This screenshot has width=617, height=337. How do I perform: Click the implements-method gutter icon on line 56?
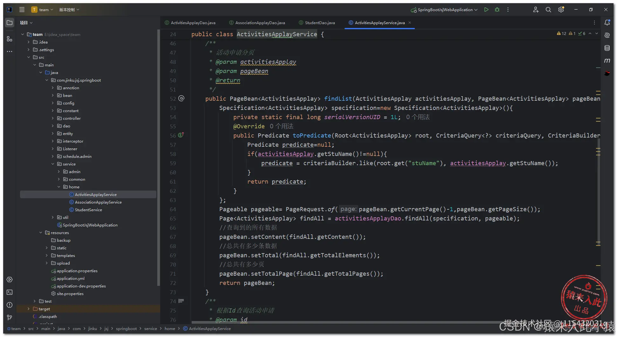181,135
